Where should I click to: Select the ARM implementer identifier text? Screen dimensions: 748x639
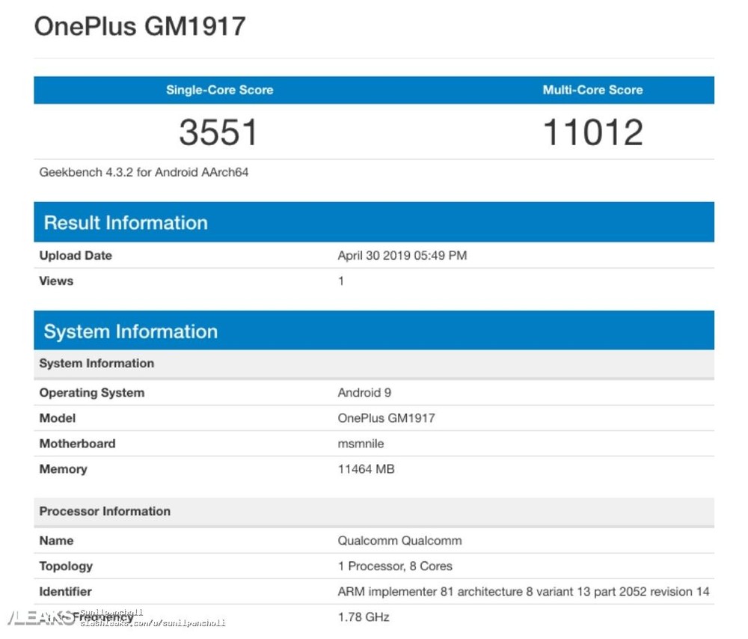click(x=523, y=592)
